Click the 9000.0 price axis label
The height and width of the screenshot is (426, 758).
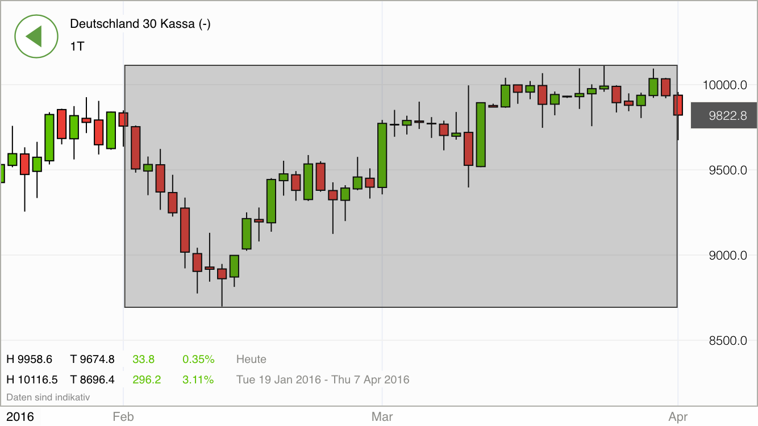[x=725, y=256]
